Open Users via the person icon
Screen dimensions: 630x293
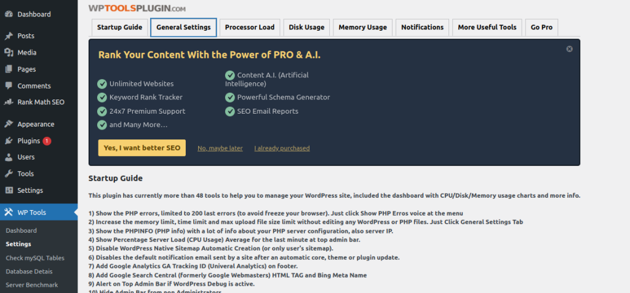(x=9, y=157)
